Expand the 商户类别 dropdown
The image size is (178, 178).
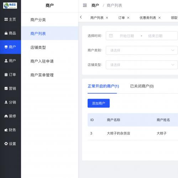point(142,50)
